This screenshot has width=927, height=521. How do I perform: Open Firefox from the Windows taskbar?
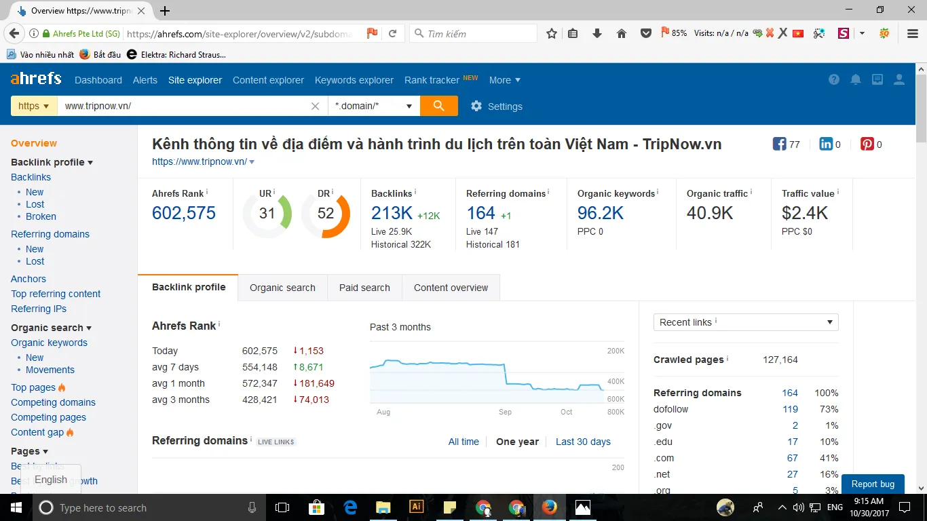(x=549, y=507)
